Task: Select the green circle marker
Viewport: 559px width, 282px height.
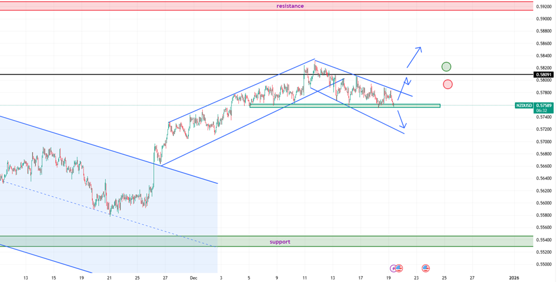Action: [x=447, y=67]
